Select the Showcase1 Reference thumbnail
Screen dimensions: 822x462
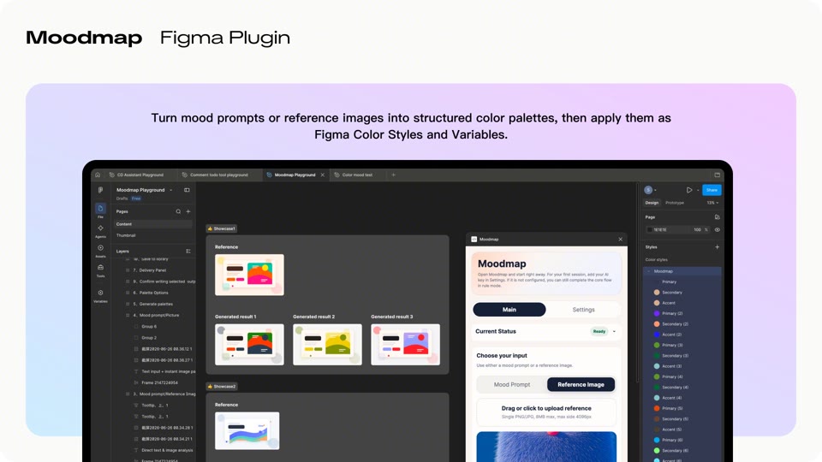[249, 275]
